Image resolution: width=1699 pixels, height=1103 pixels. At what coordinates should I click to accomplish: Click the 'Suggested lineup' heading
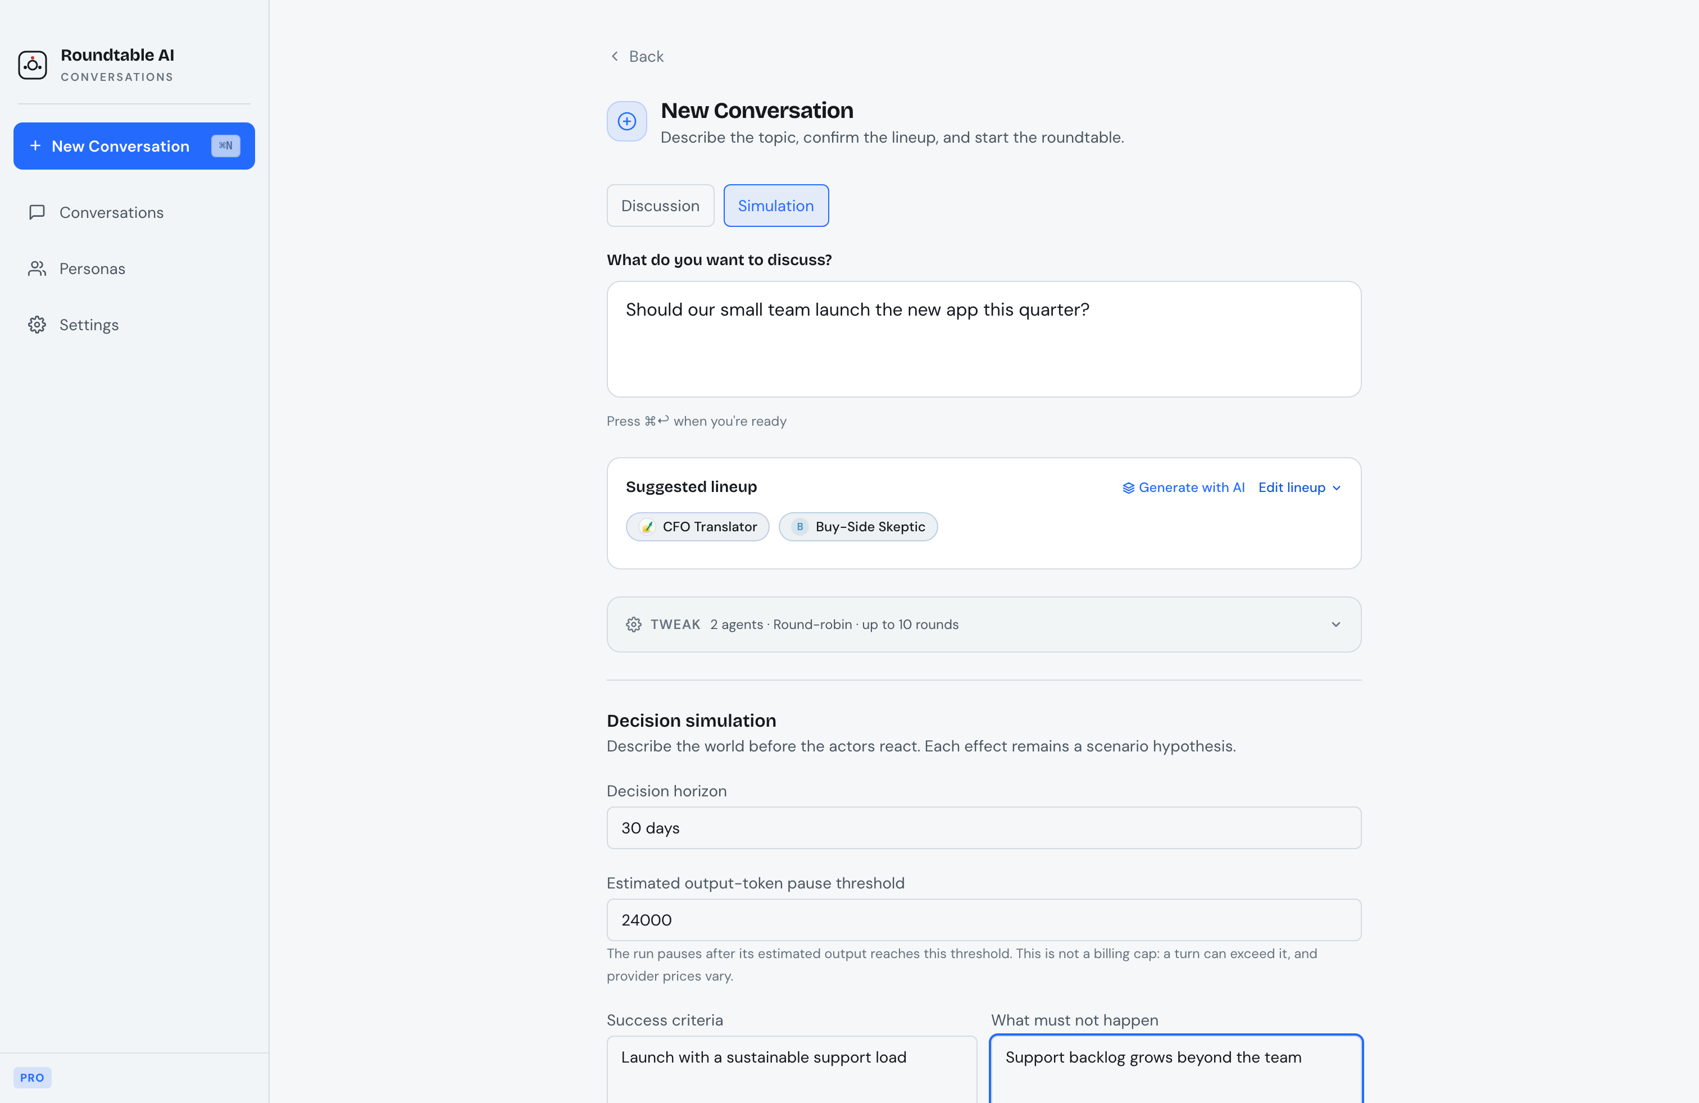pyautogui.click(x=691, y=486)
